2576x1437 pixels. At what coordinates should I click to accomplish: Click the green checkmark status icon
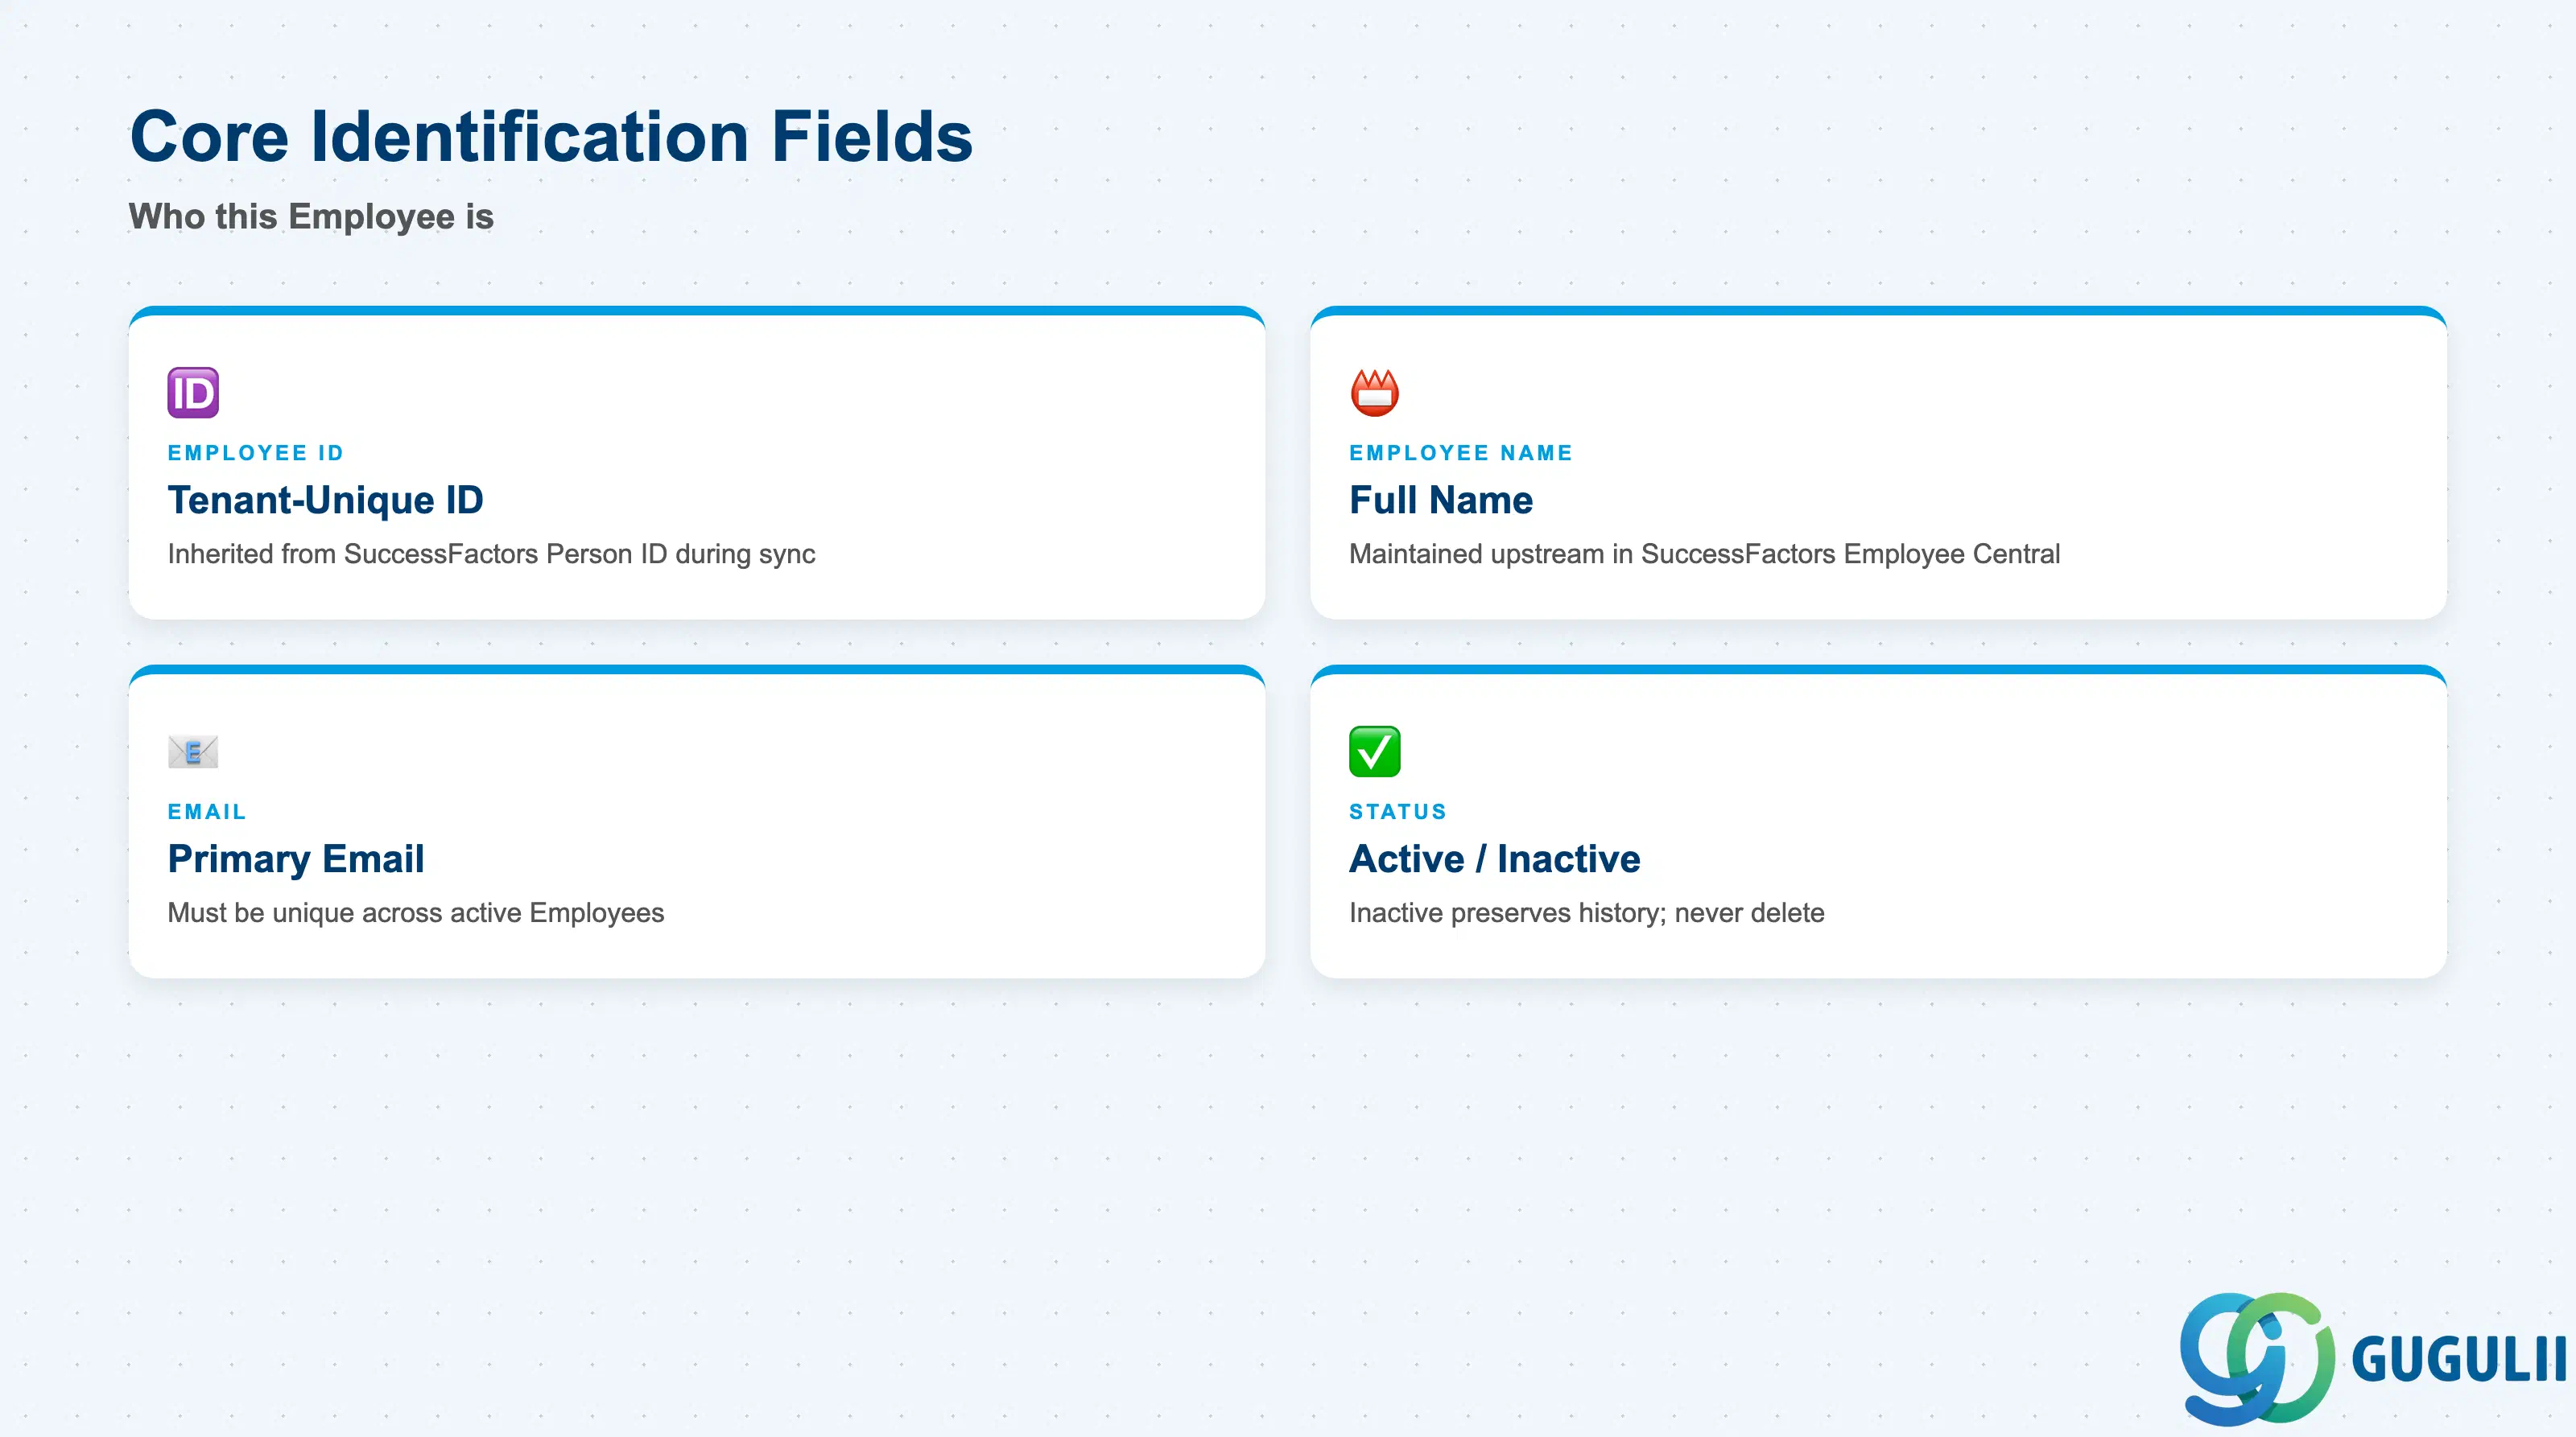point(1375,751)
